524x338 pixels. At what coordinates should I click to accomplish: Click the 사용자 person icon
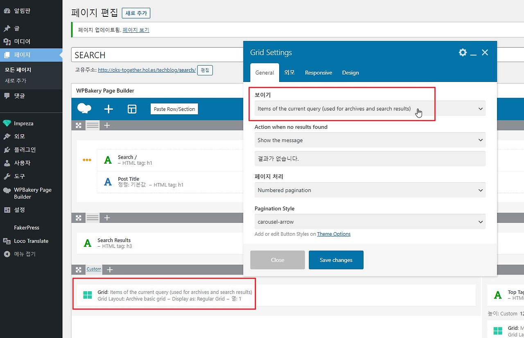point(7,163)
